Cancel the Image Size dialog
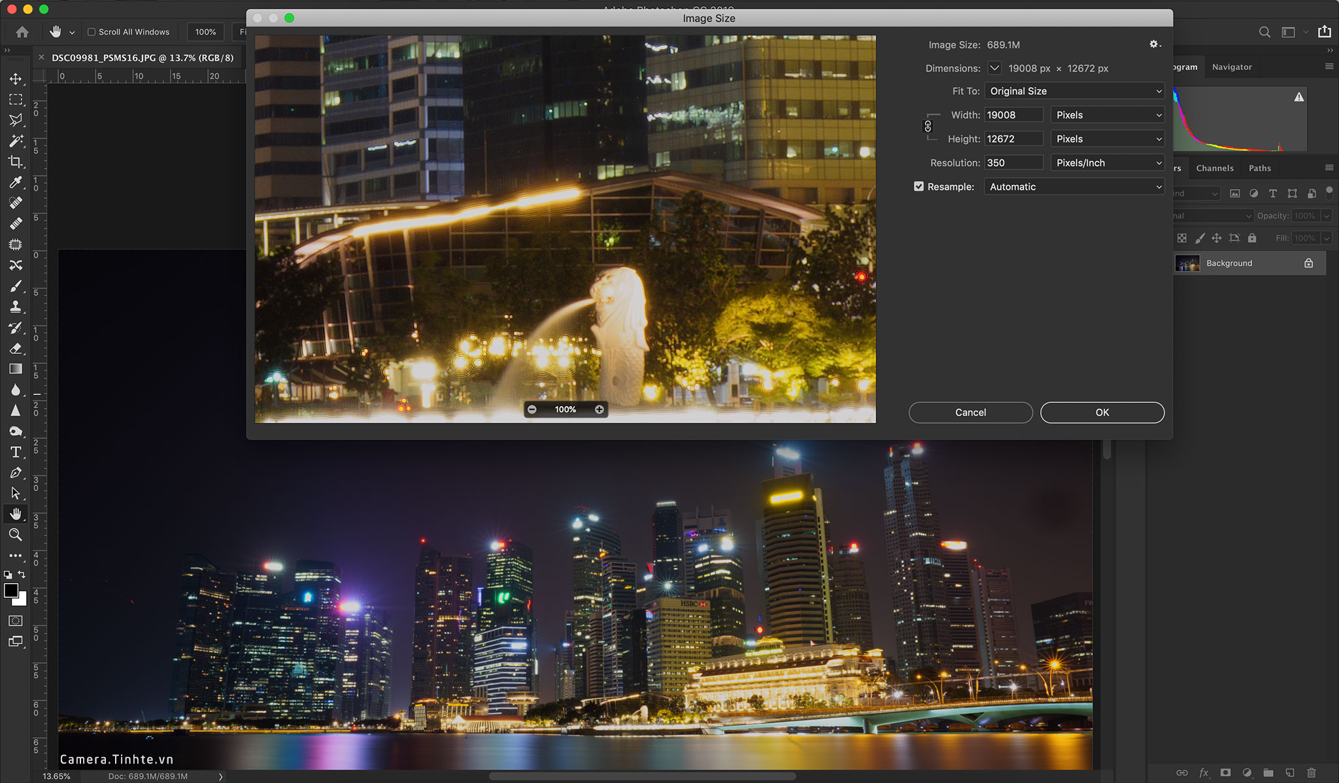The width and height of the screenshot is (1339, 783). click(970, 412)
